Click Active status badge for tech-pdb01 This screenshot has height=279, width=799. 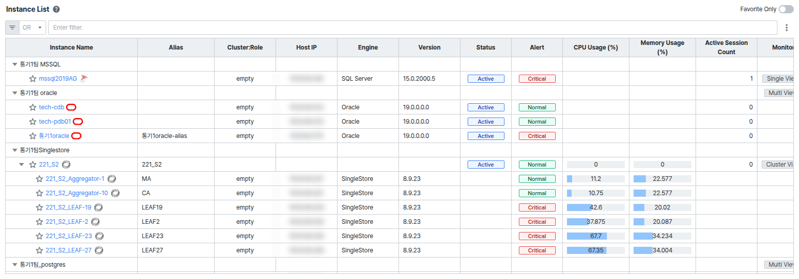(x=486, y=122)
